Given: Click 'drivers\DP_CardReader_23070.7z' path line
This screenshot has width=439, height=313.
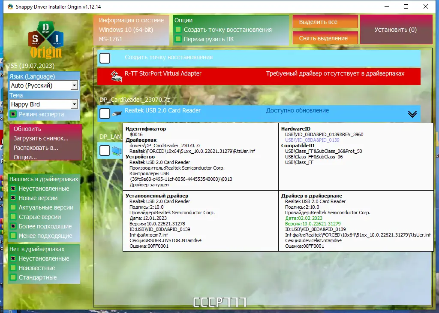Looking at the screenshot, I should [165, 146].
